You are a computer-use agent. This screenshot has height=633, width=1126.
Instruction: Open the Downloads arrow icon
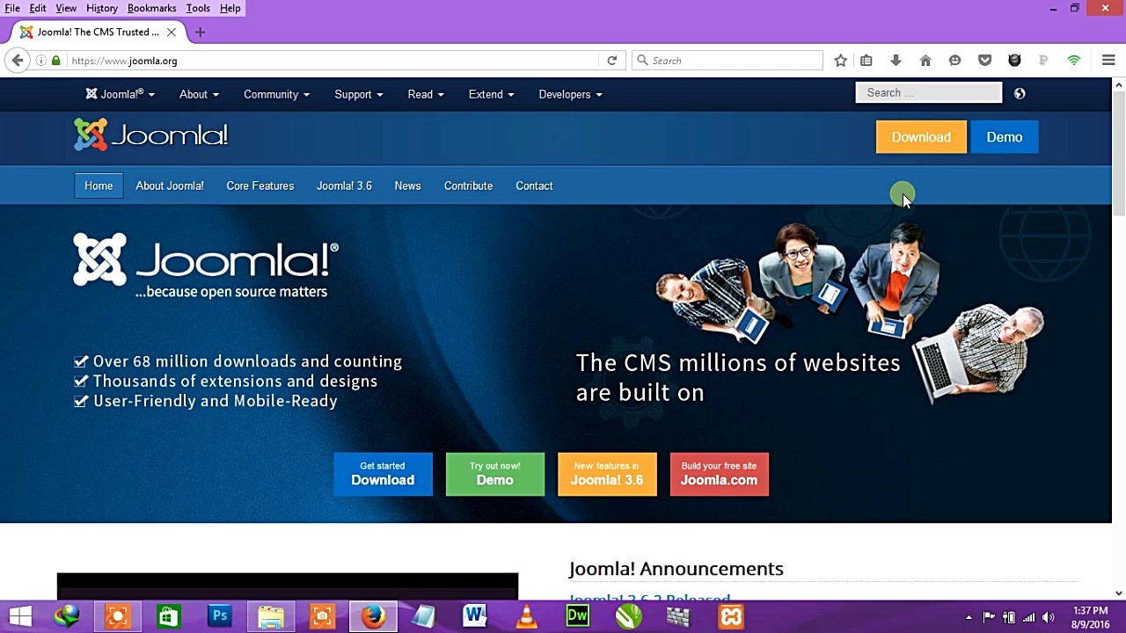(x=896, y=61)
